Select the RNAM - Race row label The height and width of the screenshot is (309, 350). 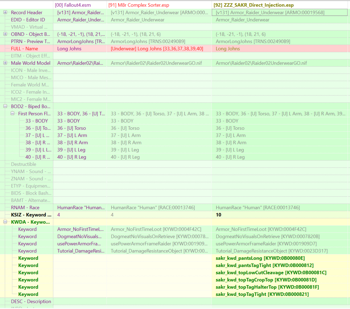click(x=25, y=208)
